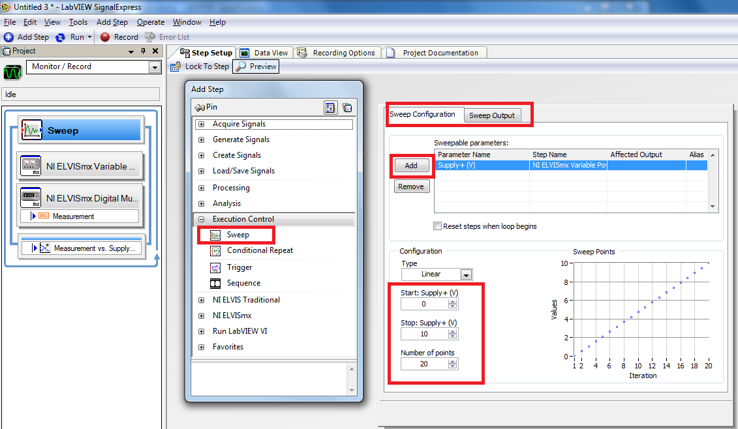Click the palette window icon beside list view
The width and height of the screenshot is (738, 429).
347,108
